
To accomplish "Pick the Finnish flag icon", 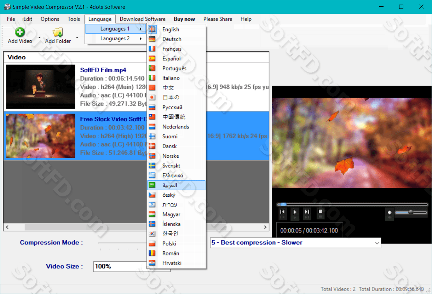I will pyautogui.click(x=152, y=136).
